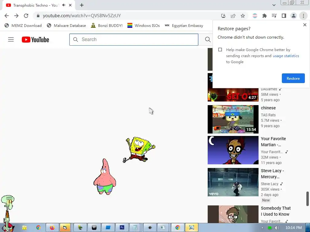Viewport: 310px width, 232px height.
Task: Click the DAGames channel name
Action: (269, 89)
